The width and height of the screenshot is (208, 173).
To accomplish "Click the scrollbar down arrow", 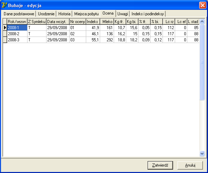I will [x=202, y=154].
